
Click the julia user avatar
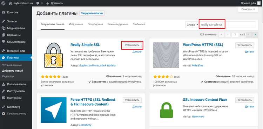pos(259,3)
